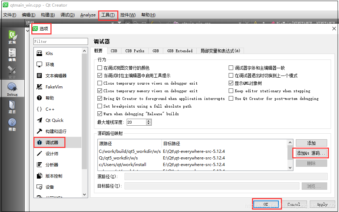The image size is (339, 212).
Task: Open the 文件(F) menu
Action: [10, 15]
